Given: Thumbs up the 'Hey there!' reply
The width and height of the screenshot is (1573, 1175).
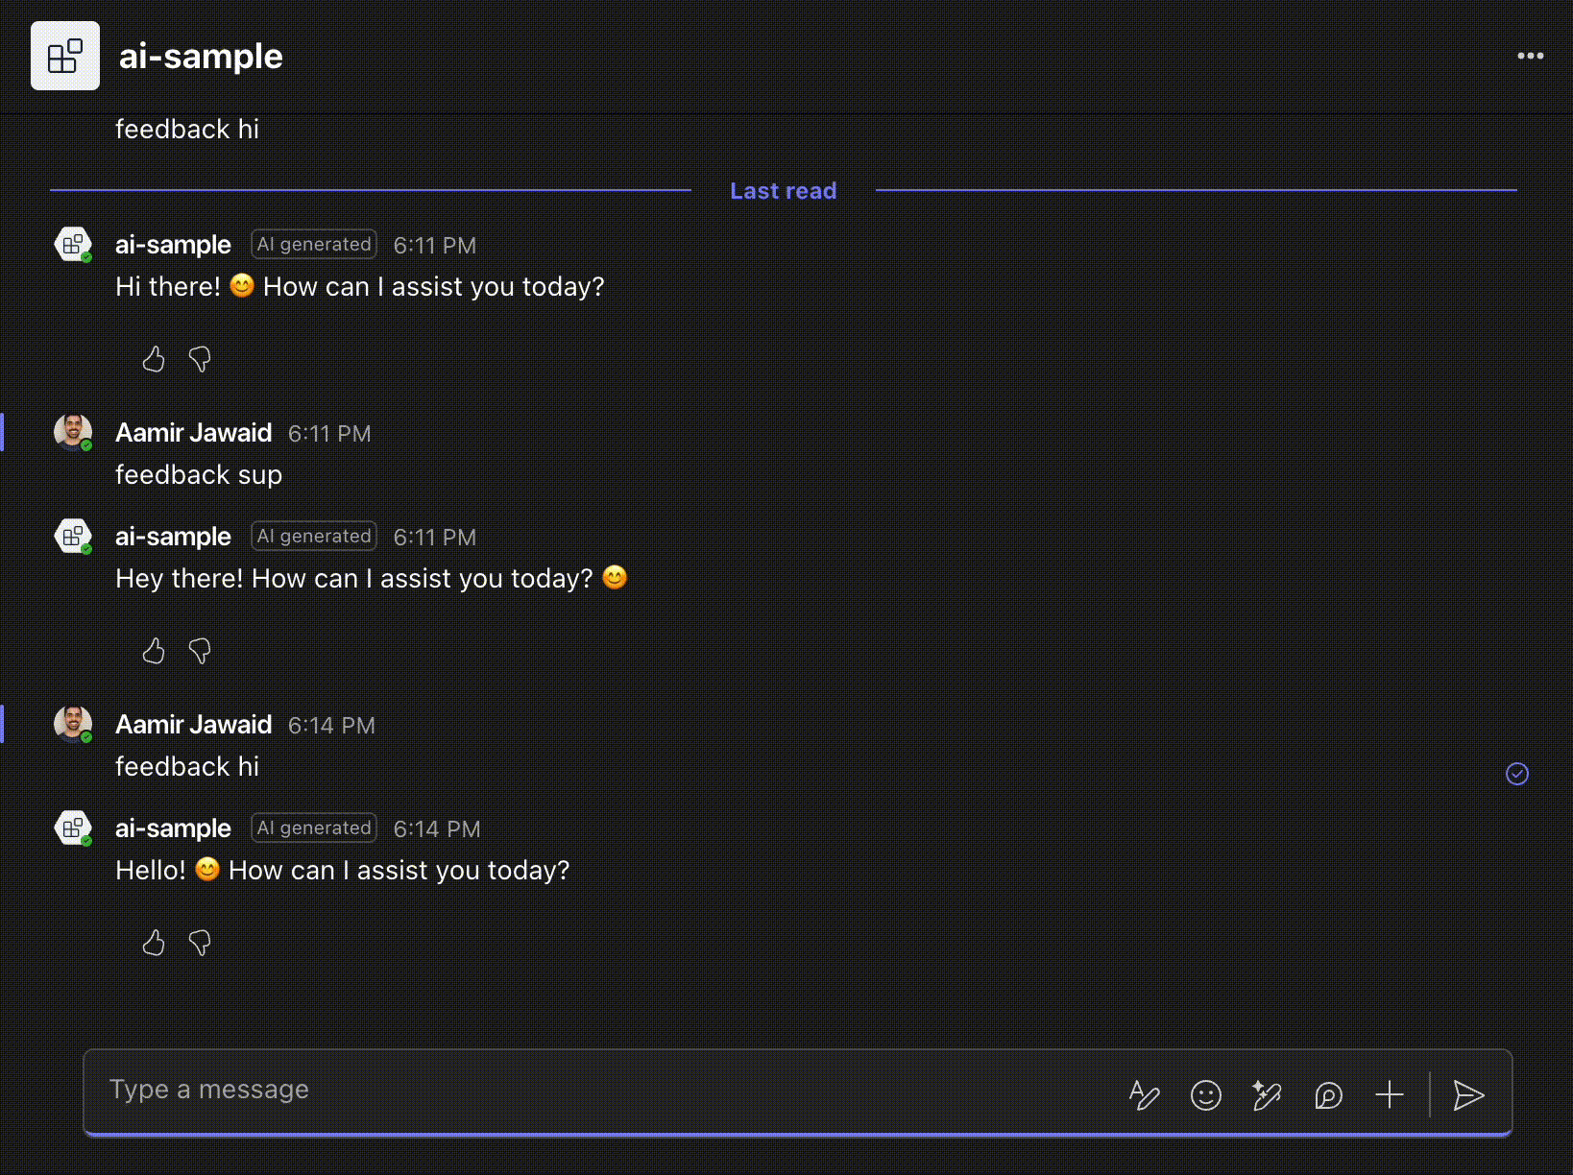Looking at the screenshot, I should tap(153, 651).
